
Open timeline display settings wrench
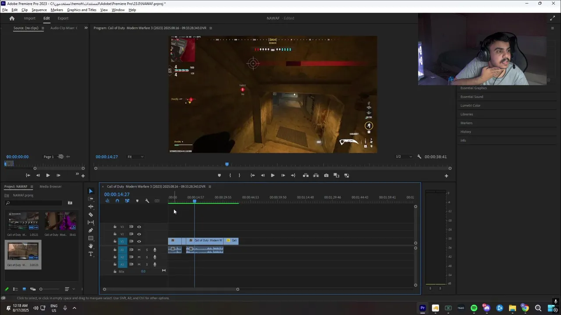[147, 201]
